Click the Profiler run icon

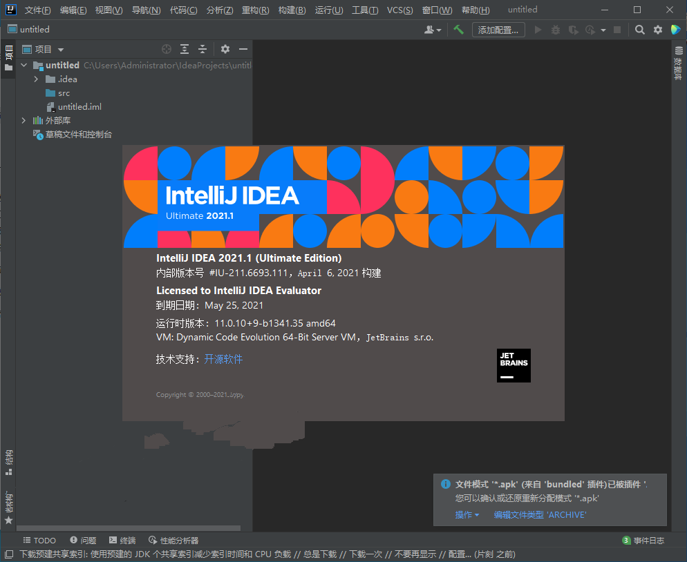pyautogui.click(x=591, y=30)
